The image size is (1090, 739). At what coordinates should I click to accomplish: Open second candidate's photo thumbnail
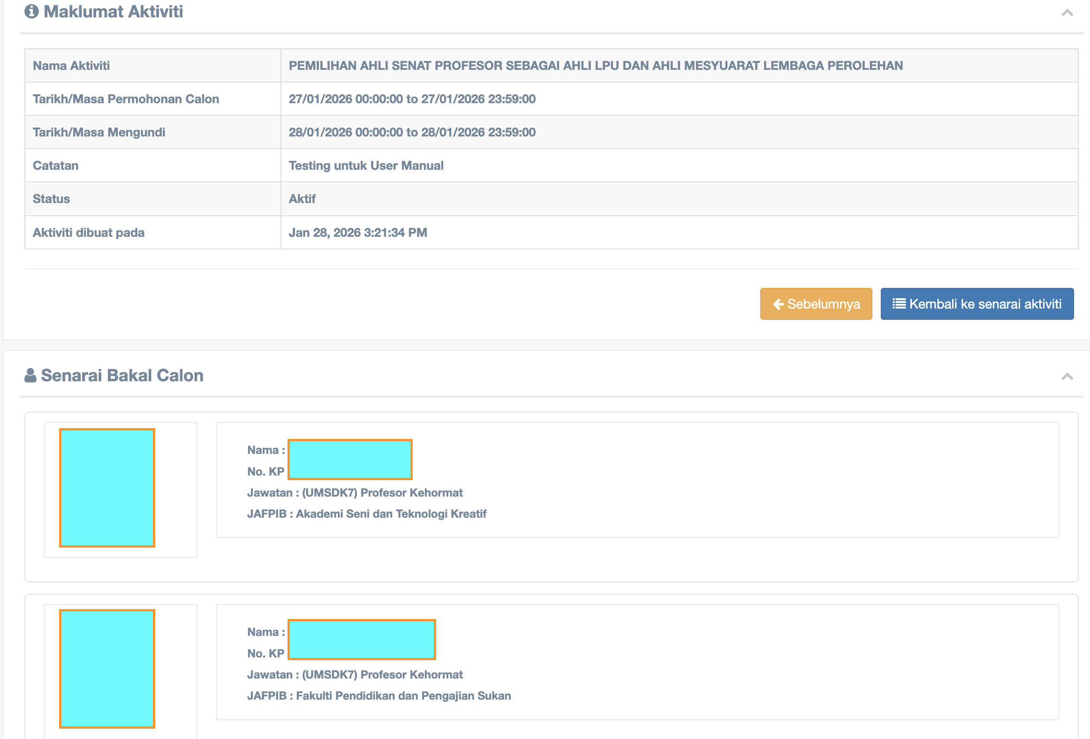click(107, 669)
